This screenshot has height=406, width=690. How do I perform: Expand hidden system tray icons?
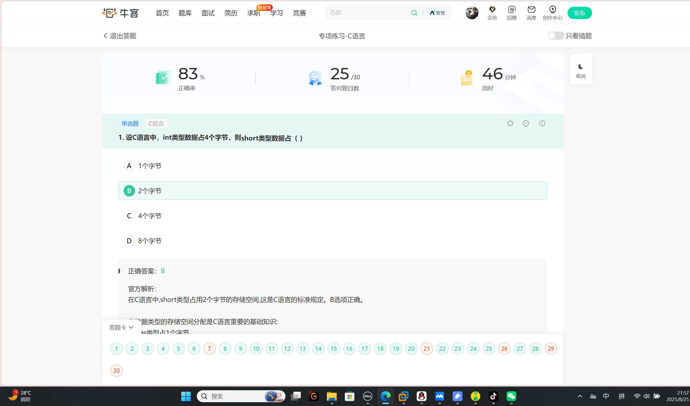click(580, 396)
